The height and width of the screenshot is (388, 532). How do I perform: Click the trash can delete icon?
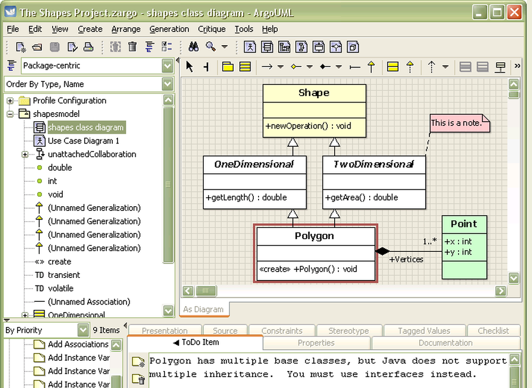(132, 47)
